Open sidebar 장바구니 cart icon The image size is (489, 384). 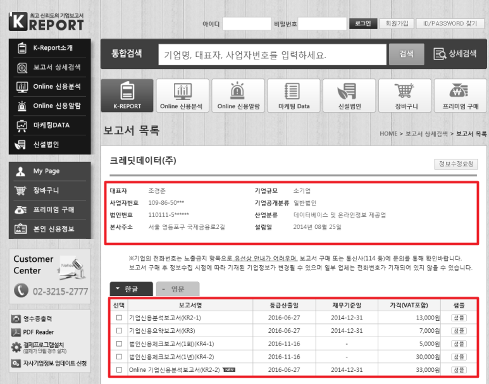[x=21, y=190]
